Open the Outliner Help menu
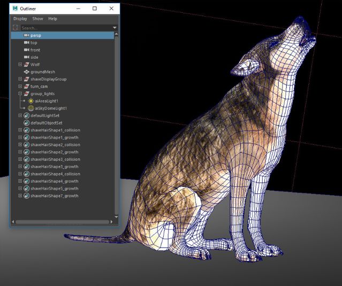 coord(52,19)
